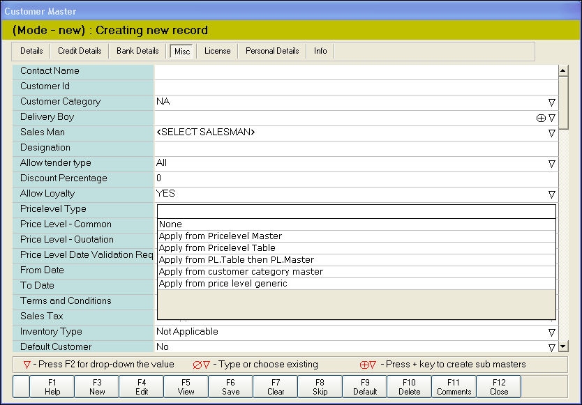Open the Allow tender type dropdown arrow
Image resolution: width=582 pixels, height=405 pixels.
pos(551,163)
